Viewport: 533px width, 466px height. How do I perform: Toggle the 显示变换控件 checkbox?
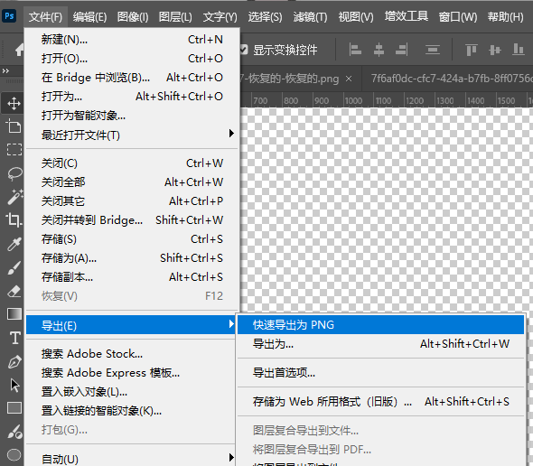[x=243, y=50]
